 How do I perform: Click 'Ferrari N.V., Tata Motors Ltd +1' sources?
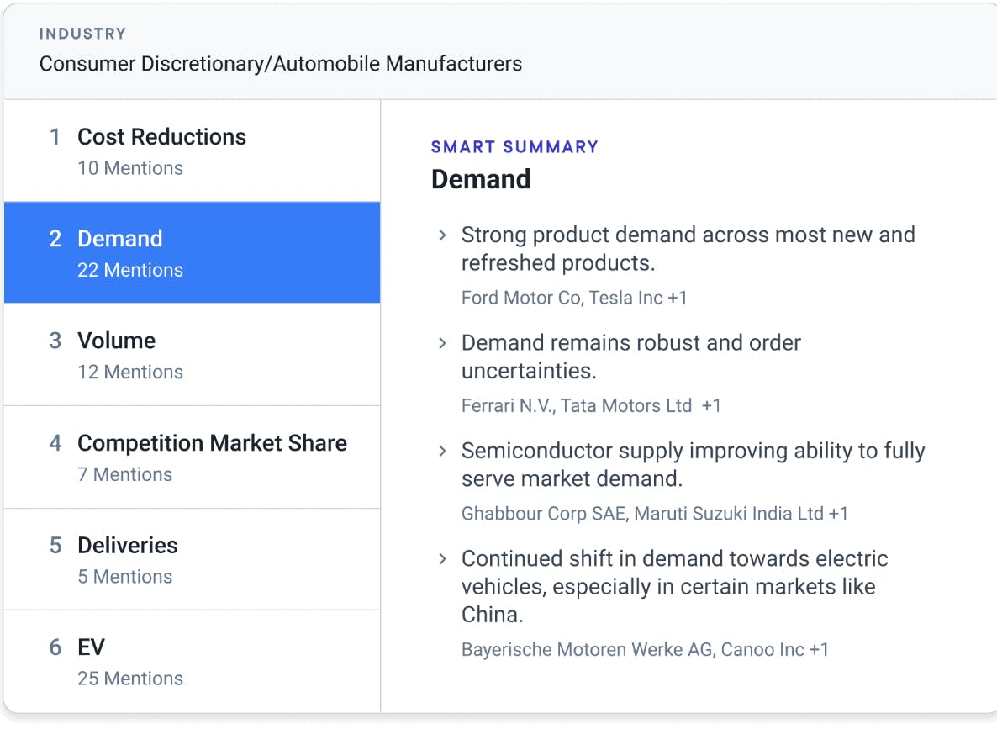[591, 405]
